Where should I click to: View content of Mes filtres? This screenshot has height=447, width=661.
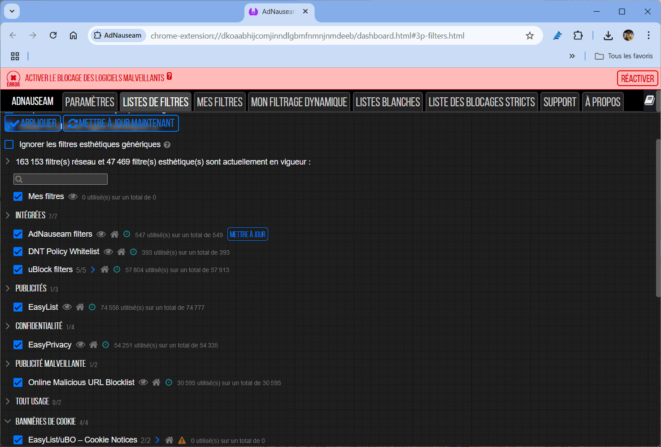tap(73, 196)
